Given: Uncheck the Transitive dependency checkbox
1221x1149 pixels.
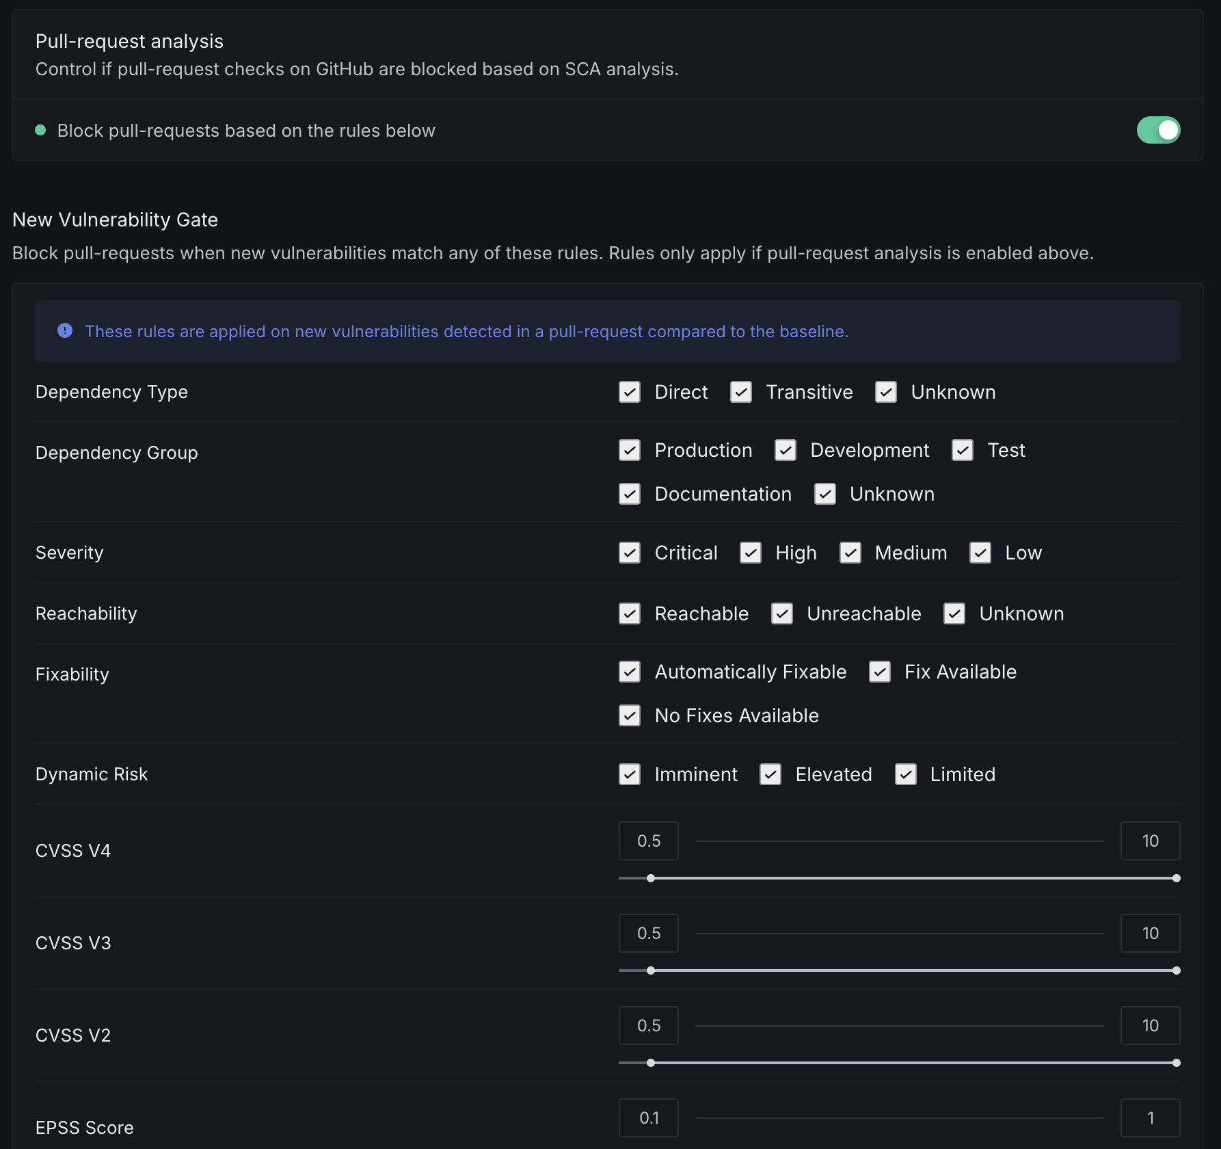Looking at the screenshot, I should (740, 392).
